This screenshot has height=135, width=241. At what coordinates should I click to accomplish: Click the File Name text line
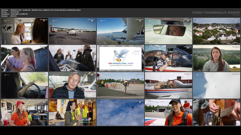[41, 10]
